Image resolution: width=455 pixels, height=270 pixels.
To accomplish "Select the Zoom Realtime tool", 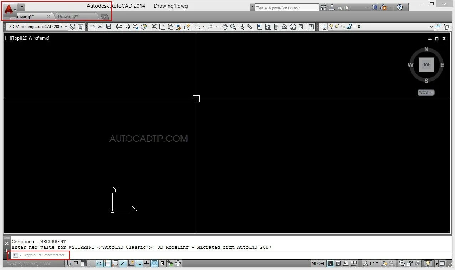I will point(233,27).
